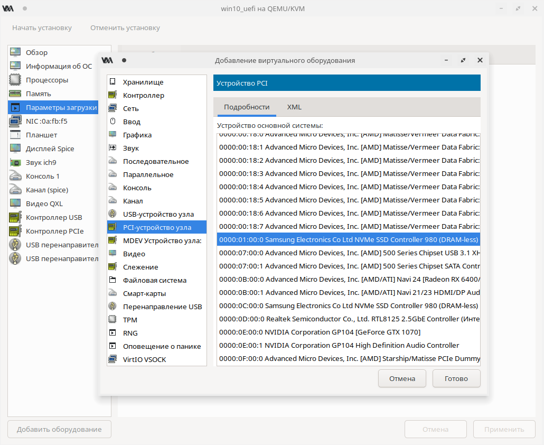Select 0000:0E:00:1 NVIDIA High Definition Audio Controller
The image size is (544, 445).
coord(349,346)
